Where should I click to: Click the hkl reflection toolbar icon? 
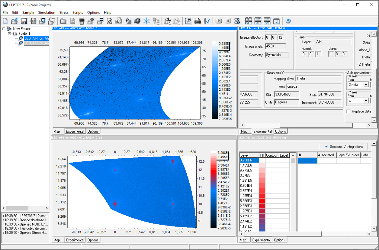click(119, 21)
